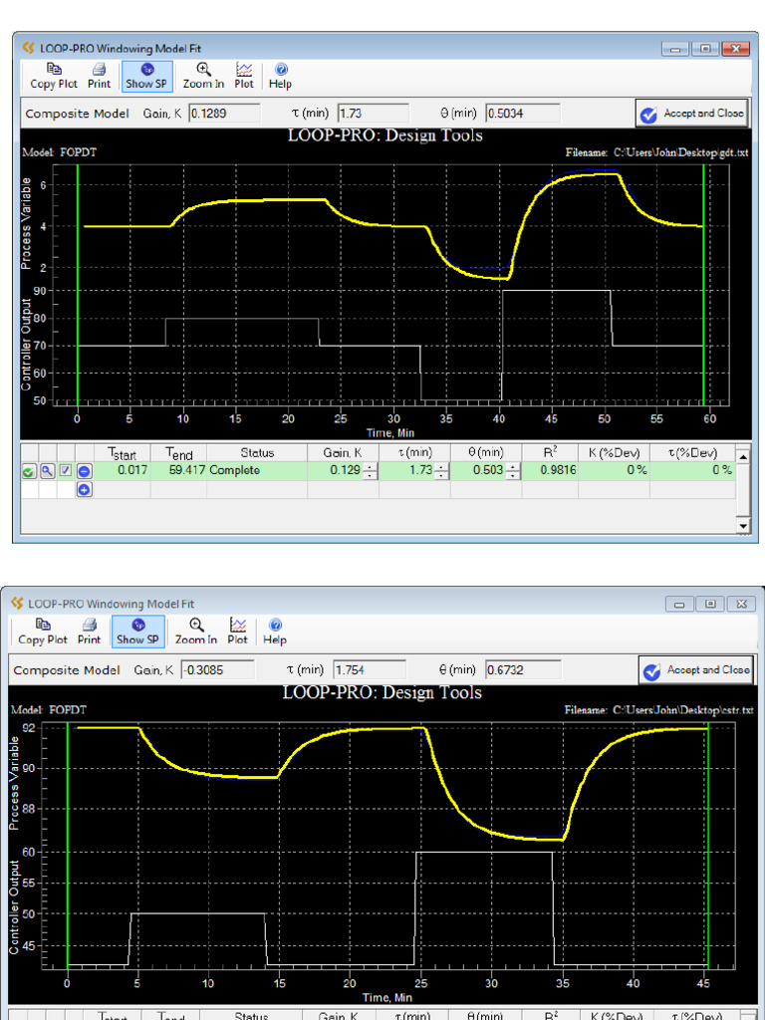
Task: Adjust the θ(min) spinner in the table row
Action: tap(513, 471)
